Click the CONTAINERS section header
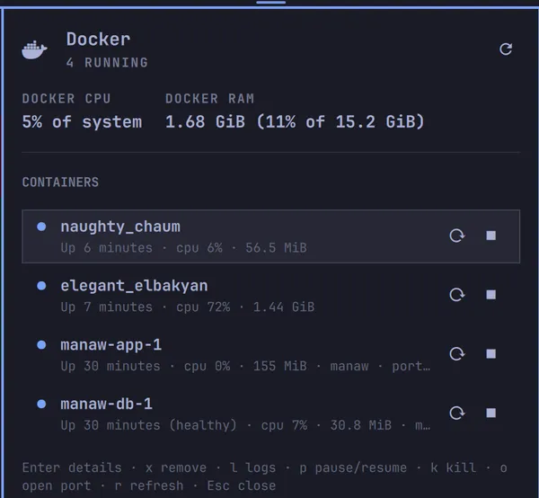Screen dimensions: 539x498 60,182
